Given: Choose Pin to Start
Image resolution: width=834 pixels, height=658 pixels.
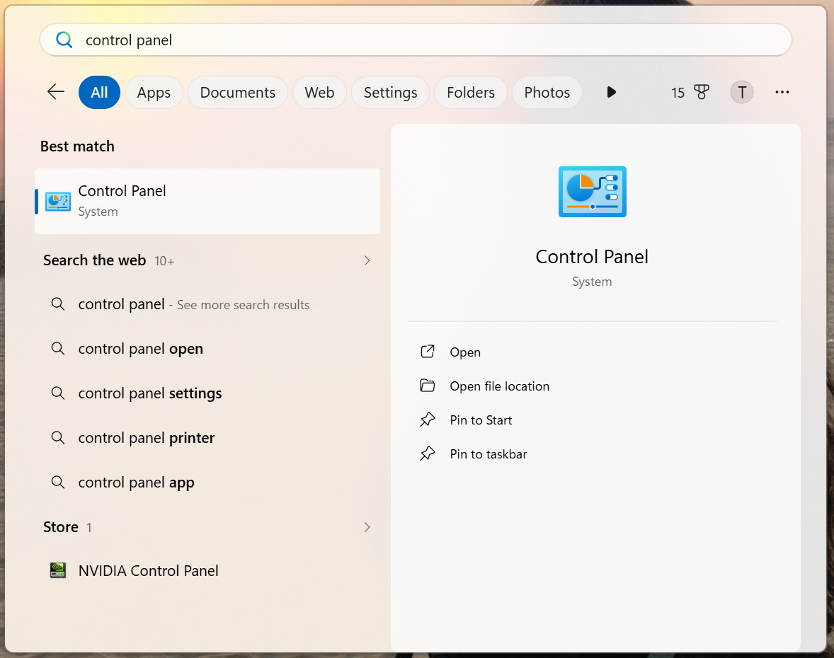Looking at the screenshot, I should point(481,420).
